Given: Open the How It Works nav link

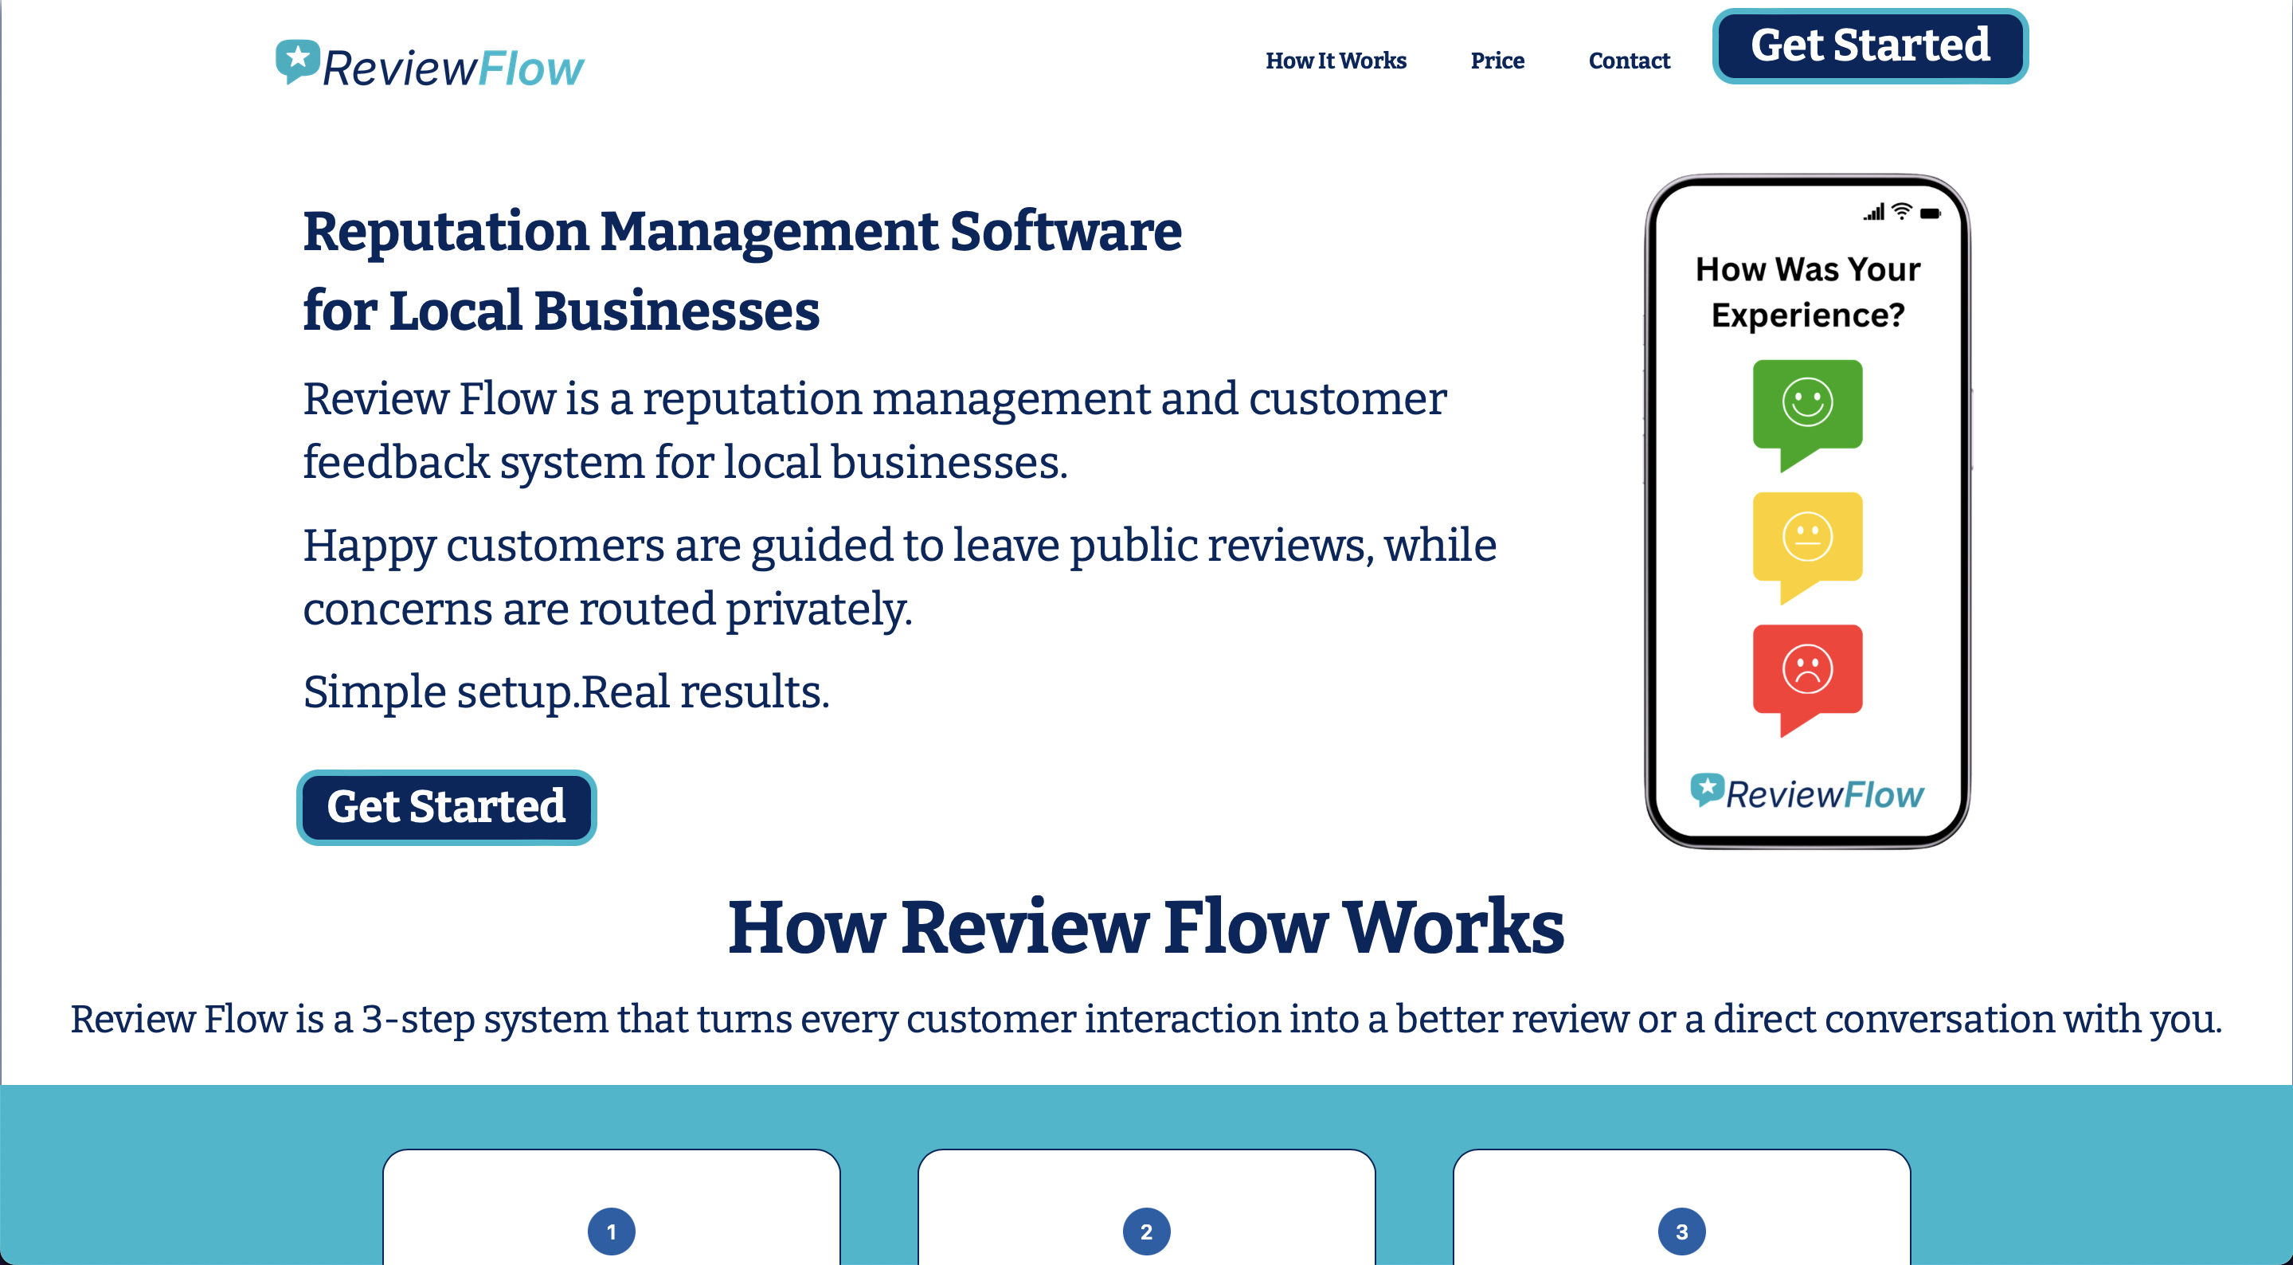Looking at the screenshot, I should [1335, 61].
